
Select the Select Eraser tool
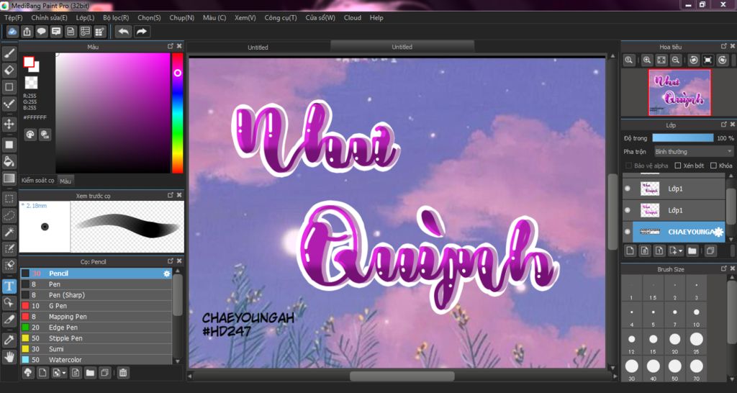tap(9, 265)
